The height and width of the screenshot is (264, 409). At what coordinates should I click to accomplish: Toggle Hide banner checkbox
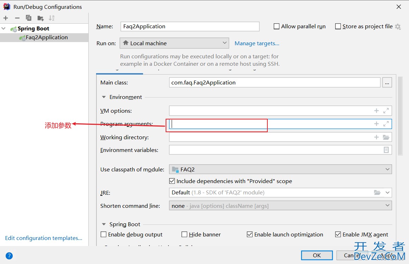[x=184, y=235]
